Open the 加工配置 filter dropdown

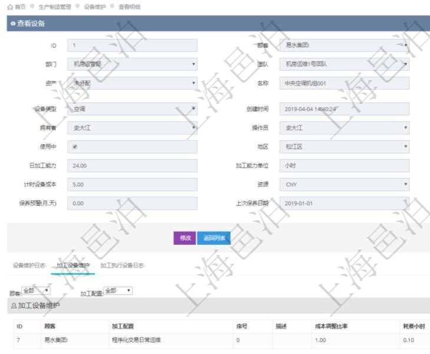tap(118, 290)
